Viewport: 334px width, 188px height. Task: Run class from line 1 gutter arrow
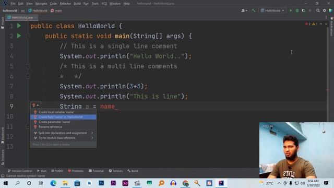point(19,26)
